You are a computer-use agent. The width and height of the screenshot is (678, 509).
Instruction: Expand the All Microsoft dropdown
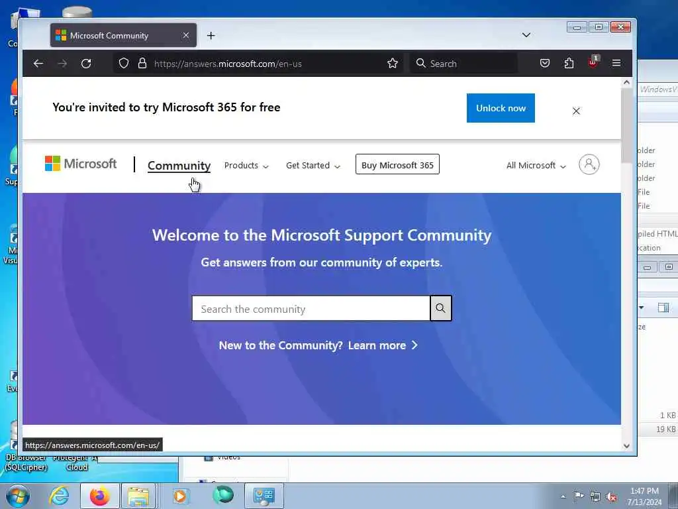click(536, 165)
